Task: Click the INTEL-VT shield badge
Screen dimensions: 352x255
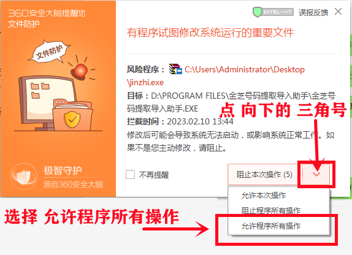Action: (x=273, y=12)
